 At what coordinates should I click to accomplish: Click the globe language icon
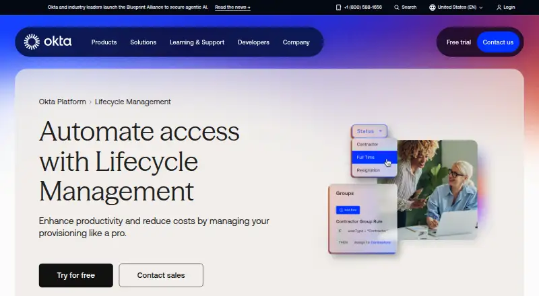click(x=432, y=7)
